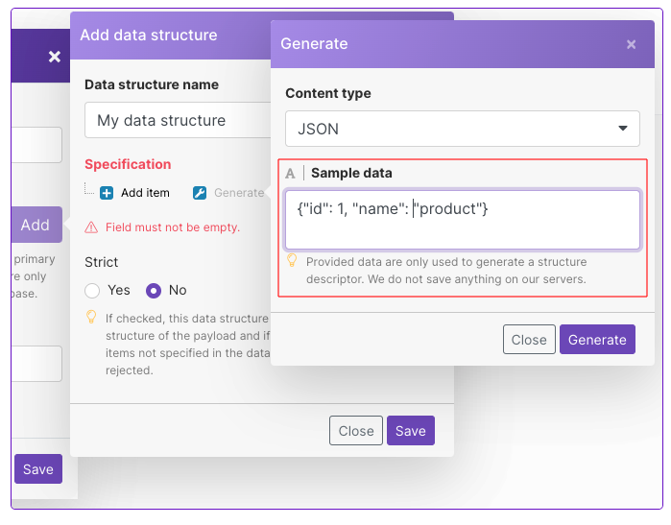Select the Yes radio button for Strict
671x525 pixels.
(93, 290)
